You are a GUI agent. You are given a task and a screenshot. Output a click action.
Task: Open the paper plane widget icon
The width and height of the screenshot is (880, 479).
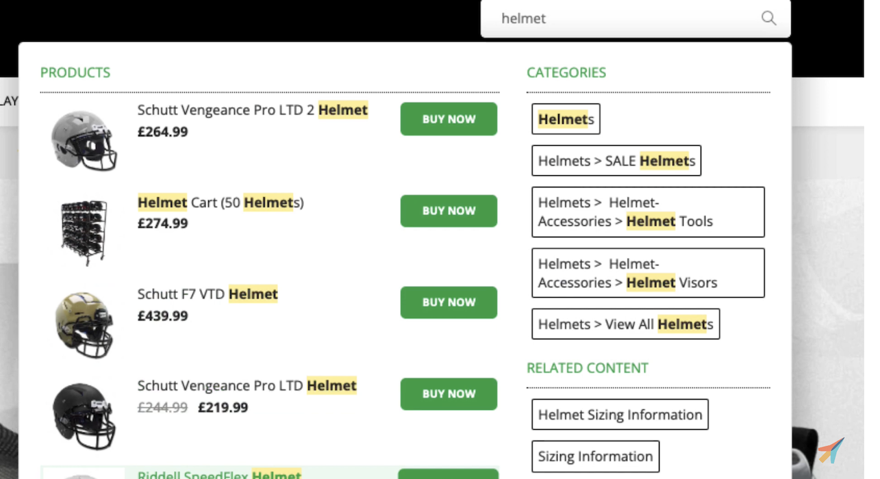pos(830,451)
